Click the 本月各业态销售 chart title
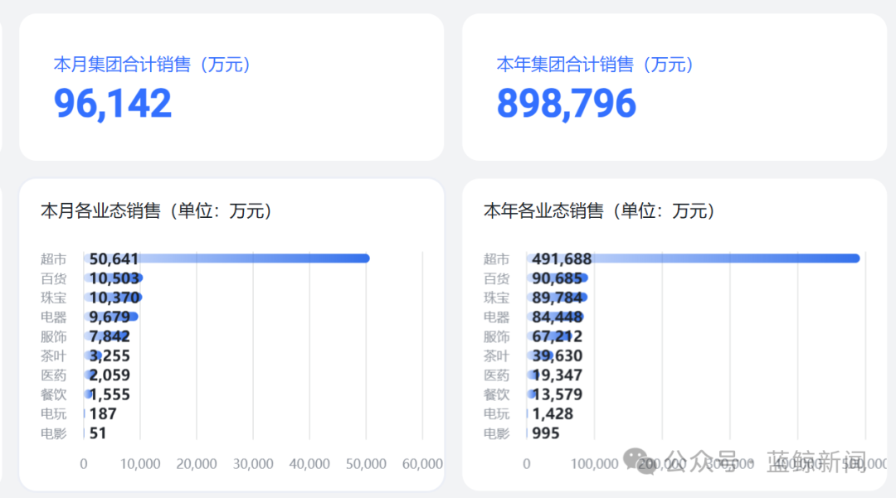 [156, 211]
